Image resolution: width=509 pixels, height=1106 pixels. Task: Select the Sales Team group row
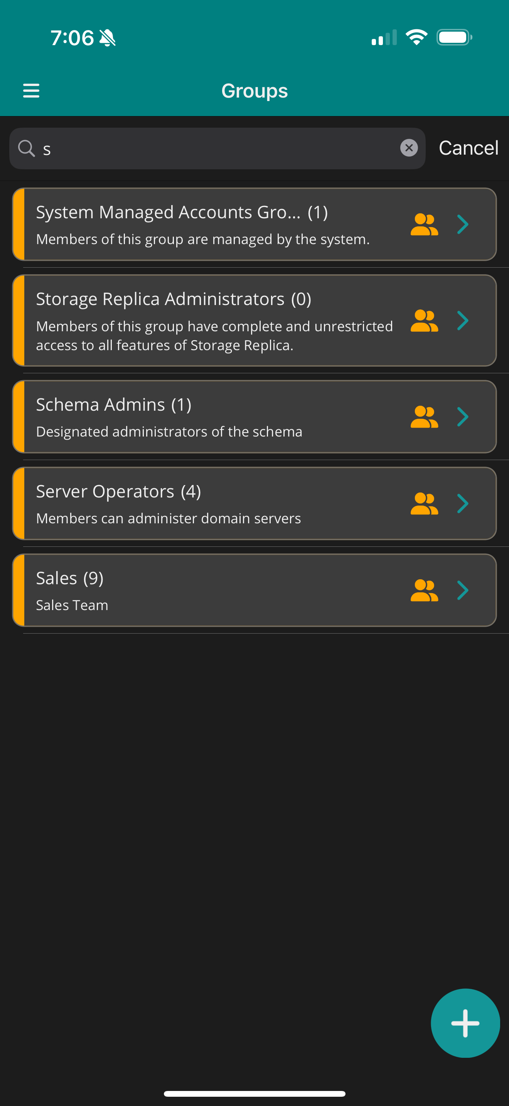206,590
